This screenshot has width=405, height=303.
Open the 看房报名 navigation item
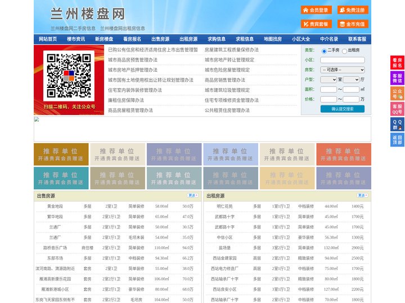pos(132,39)
